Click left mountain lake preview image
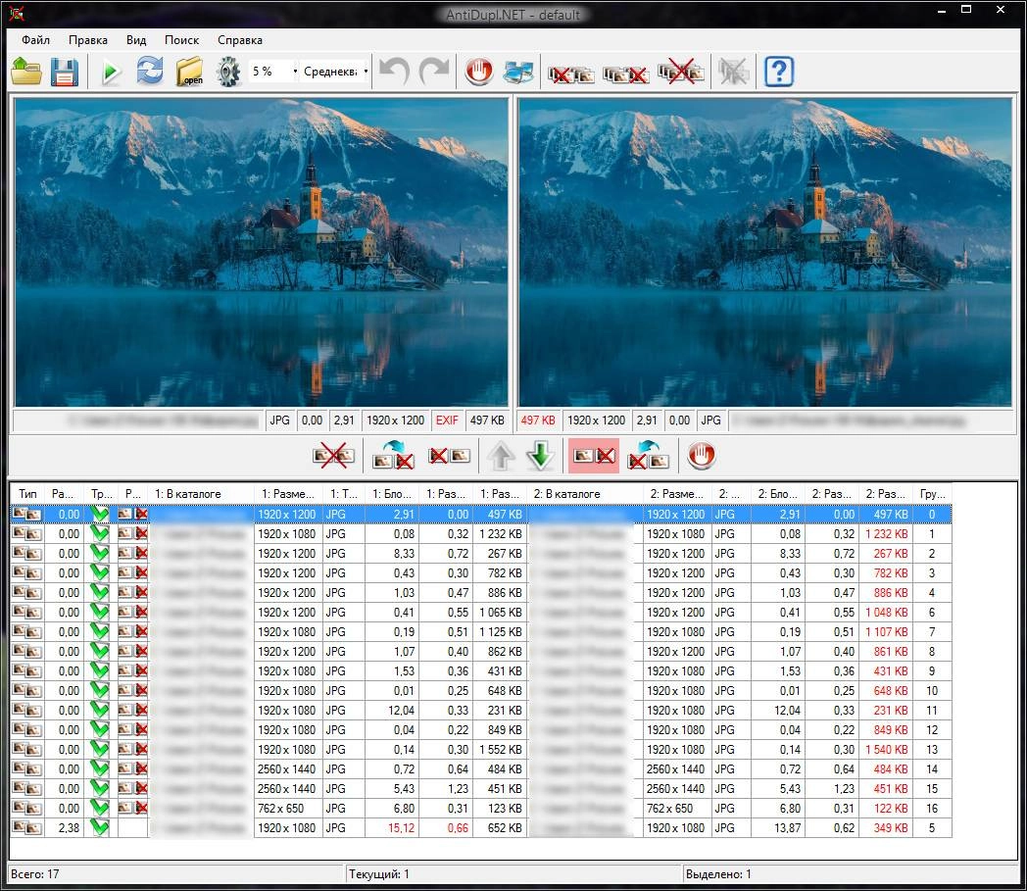 click(x=262, y=252)
